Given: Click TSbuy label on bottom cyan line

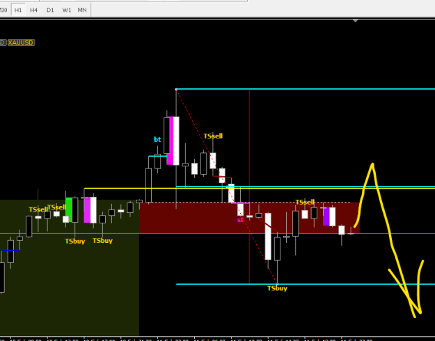Looking at the screenshot, I should coord(277,288).
